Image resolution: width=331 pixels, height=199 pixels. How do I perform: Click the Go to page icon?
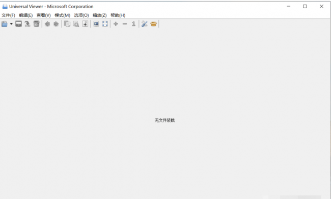pyautogui.click(x=85, y=24)
